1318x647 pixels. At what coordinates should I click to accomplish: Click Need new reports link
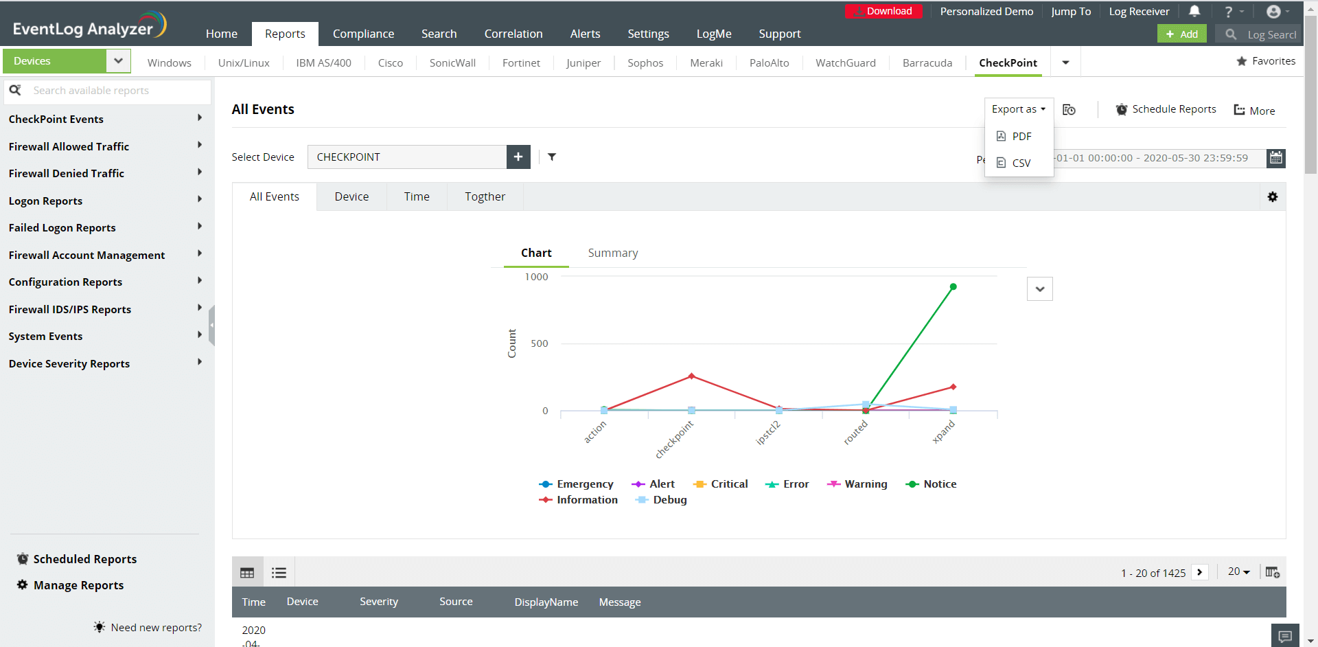pos(148,627)
